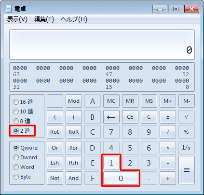Choose the Qword data size option
The height and width of the screenshot is (195, 204).
click(25, 148)
